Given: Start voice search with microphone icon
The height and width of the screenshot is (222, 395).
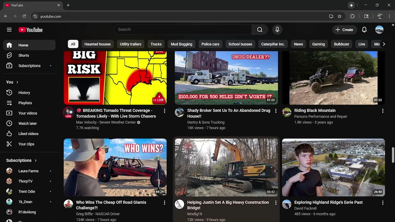Looking at the screenshot, I should pos(277,30).
